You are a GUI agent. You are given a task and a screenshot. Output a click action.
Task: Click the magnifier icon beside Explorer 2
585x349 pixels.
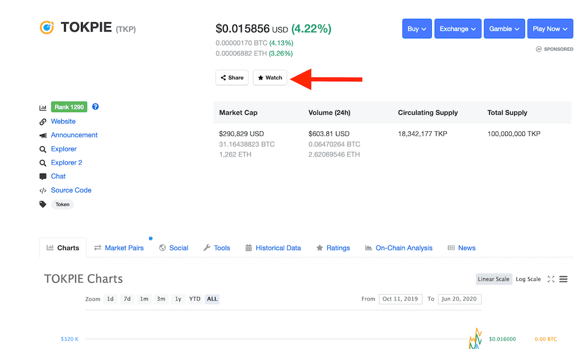click(43, 163)
